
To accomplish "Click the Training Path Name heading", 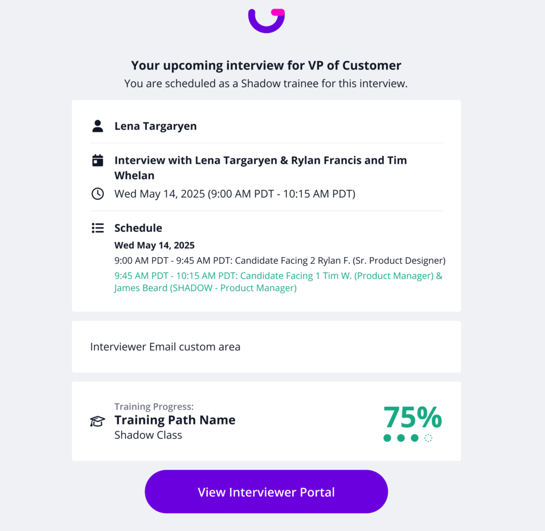I will click(175, 420).
